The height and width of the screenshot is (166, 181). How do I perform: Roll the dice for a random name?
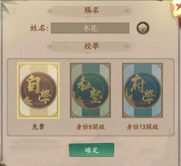pyautogui.click(x=143, y=28)
